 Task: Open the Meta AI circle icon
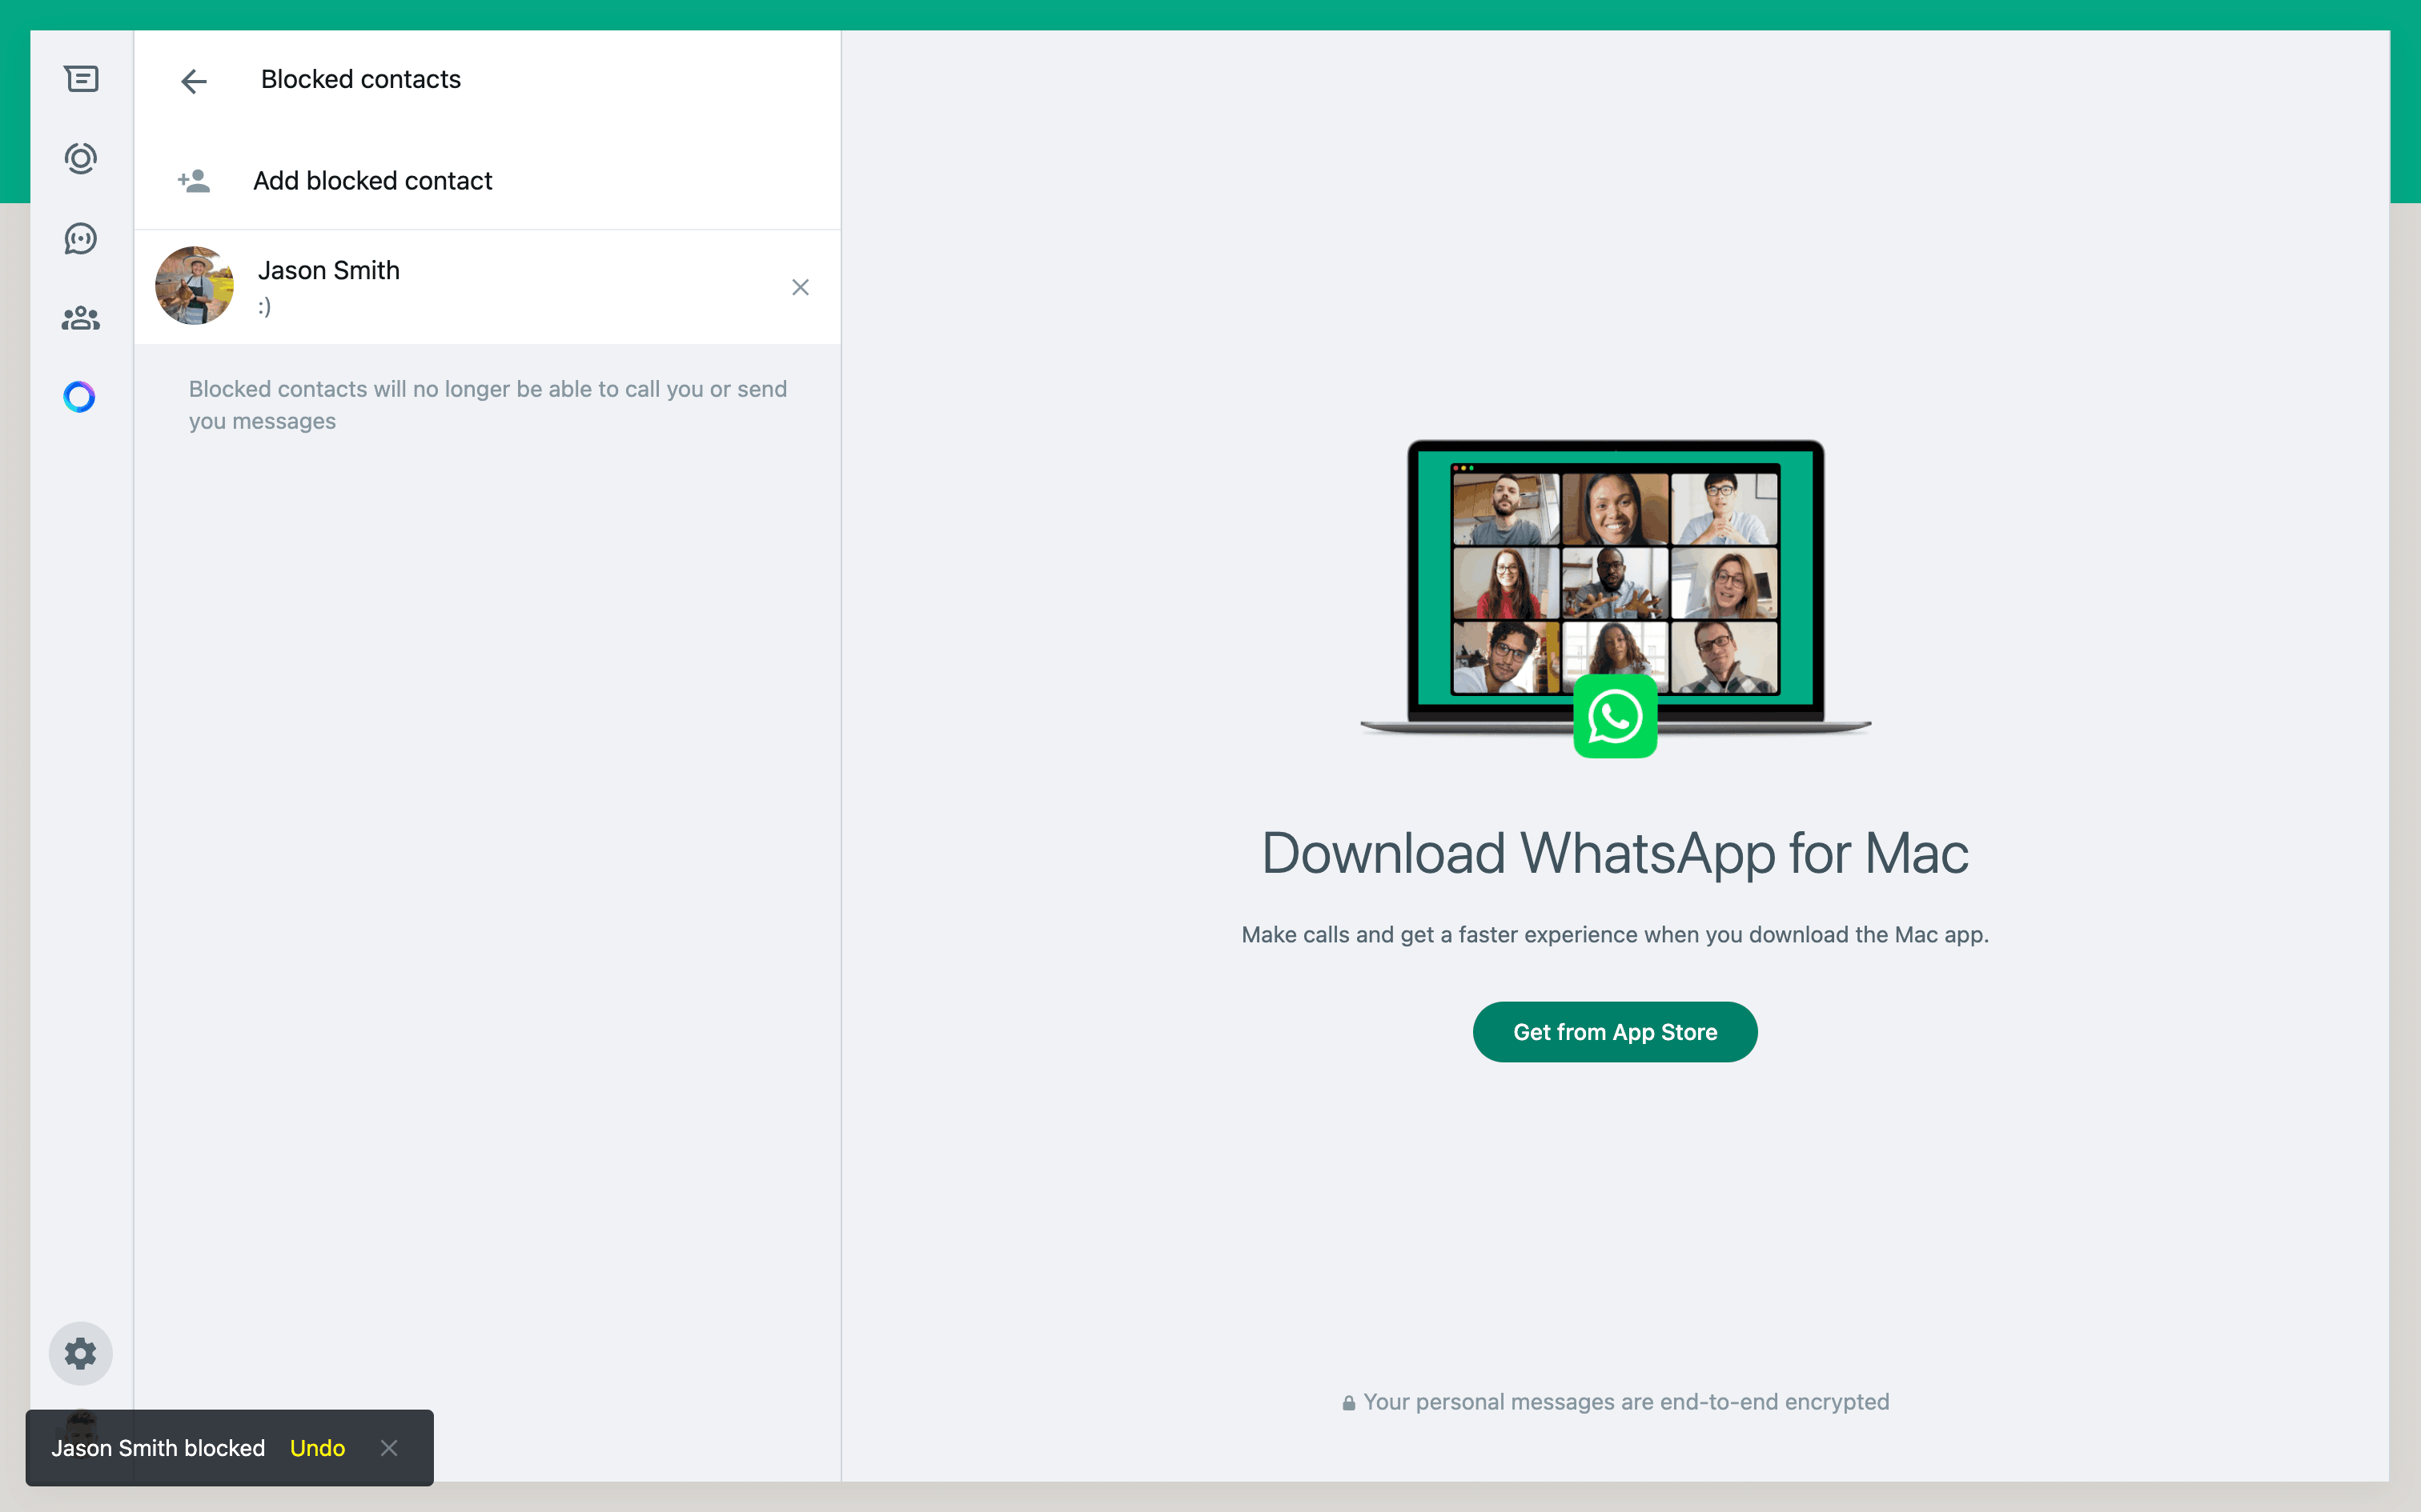80,397
